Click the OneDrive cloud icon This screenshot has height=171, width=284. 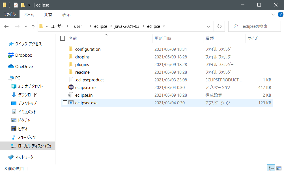pyautogui.click(x=11, y=66)
